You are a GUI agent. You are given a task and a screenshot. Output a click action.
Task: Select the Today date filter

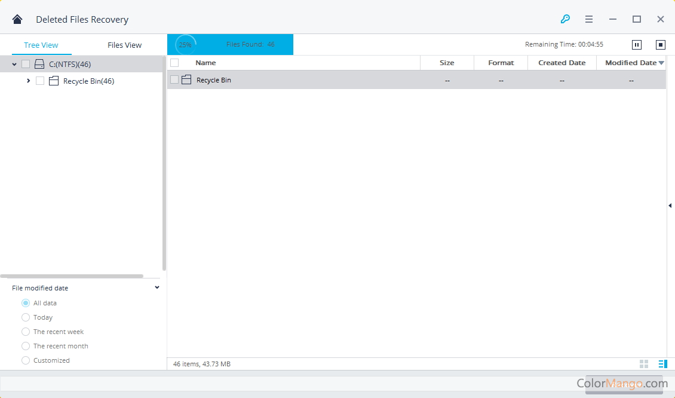(26, 317)
